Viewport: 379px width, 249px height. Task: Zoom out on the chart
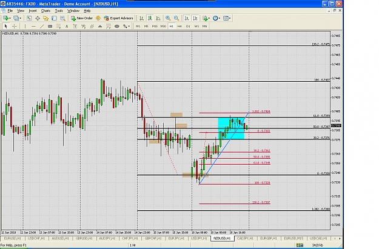click(176, 18)
